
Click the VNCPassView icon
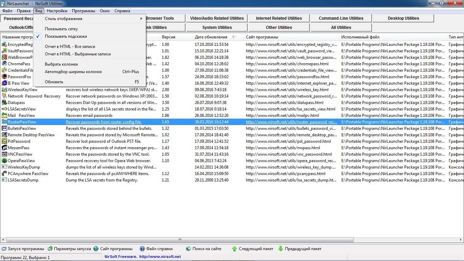click(4, 154)
